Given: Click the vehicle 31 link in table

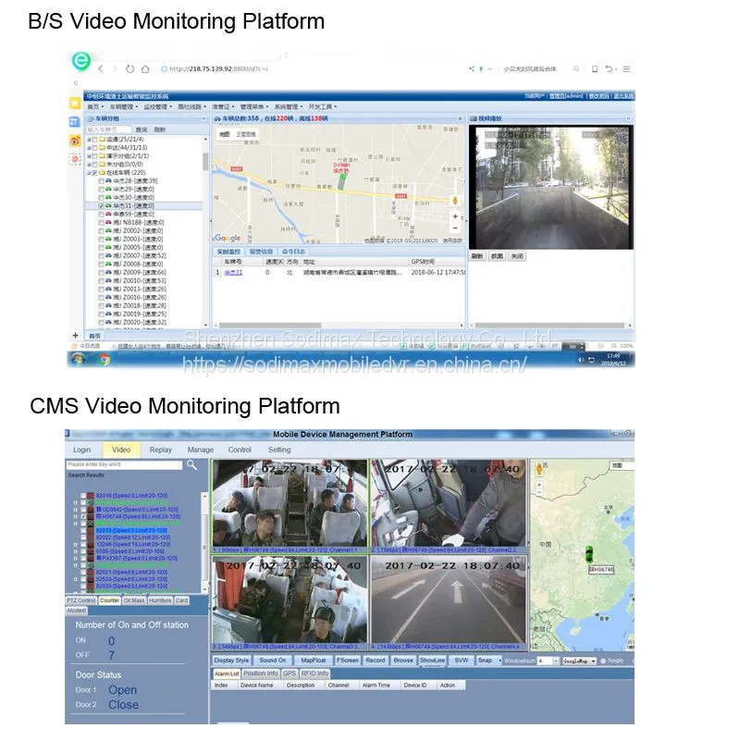Looking at the screenshot, I should pos(233,272).
